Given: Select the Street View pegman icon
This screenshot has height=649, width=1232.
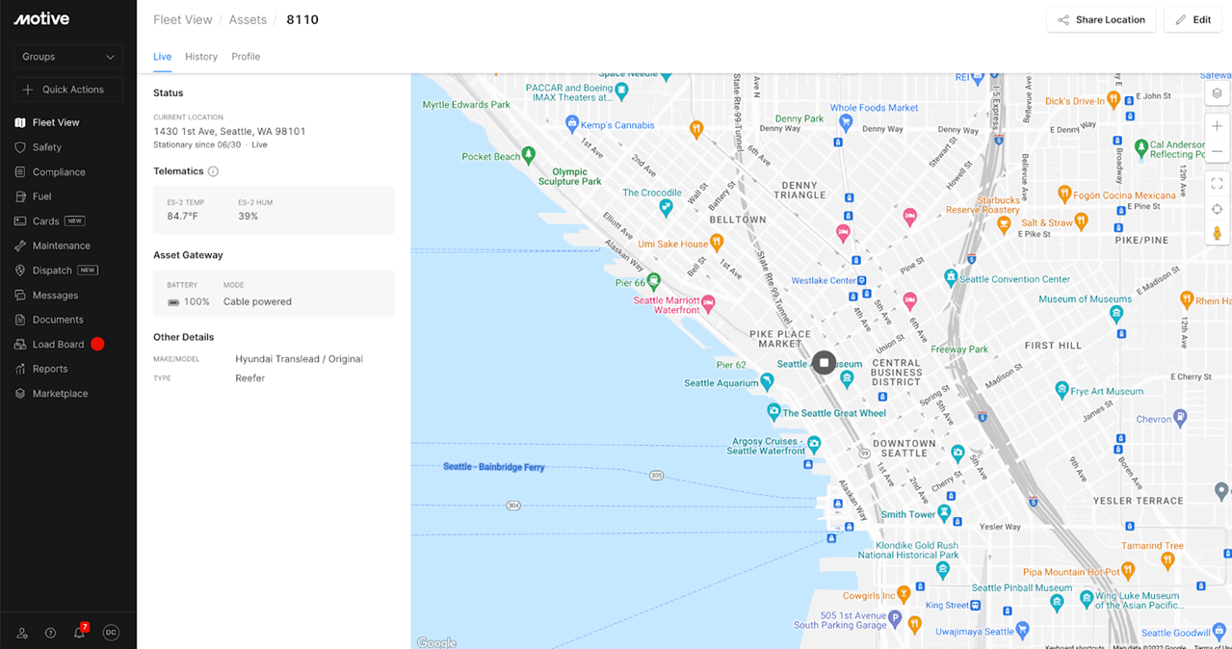Looking at the screenshot, I should [x=1217, y=233].
